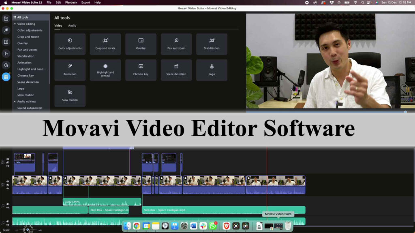Open the Help menu
The height and width of the screenshot is (233, 415).
(97, 2)
